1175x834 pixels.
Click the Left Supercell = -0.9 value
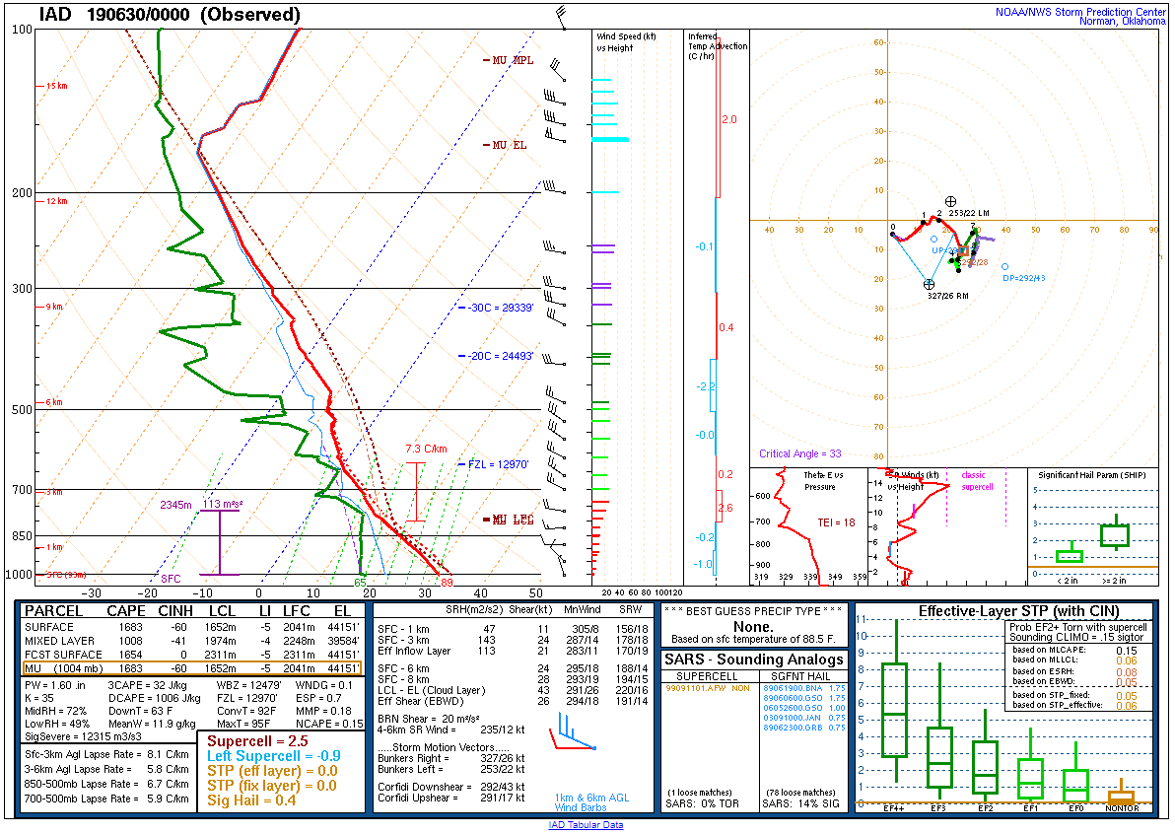point(273,756)
